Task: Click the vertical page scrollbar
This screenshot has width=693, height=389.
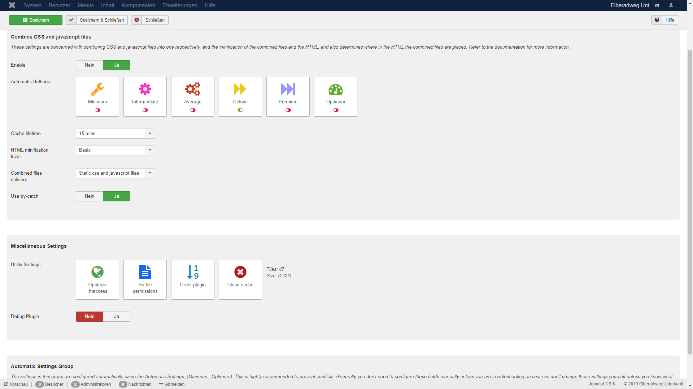Action: [x=690, y=202]
